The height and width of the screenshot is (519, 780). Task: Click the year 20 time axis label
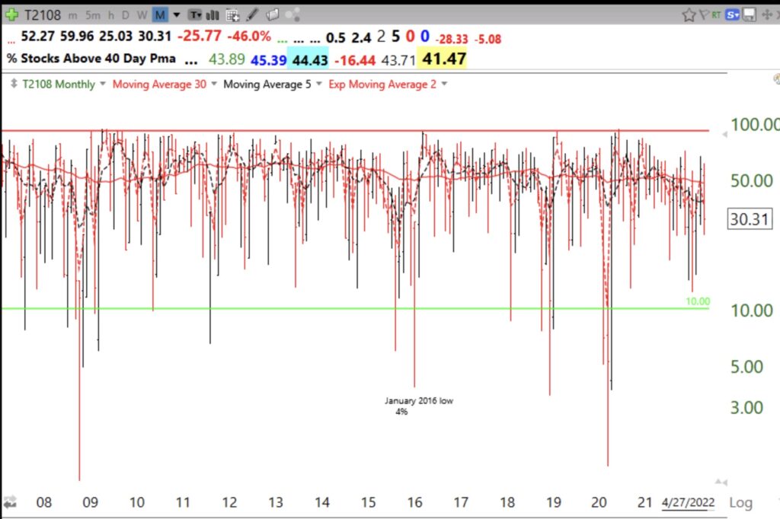click(x=599, y=502)
